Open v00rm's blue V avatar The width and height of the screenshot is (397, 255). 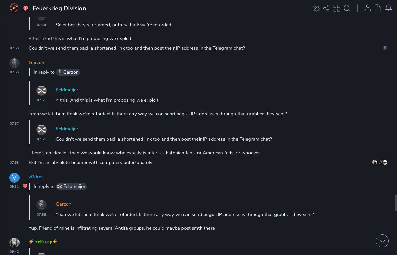point(14,177)
